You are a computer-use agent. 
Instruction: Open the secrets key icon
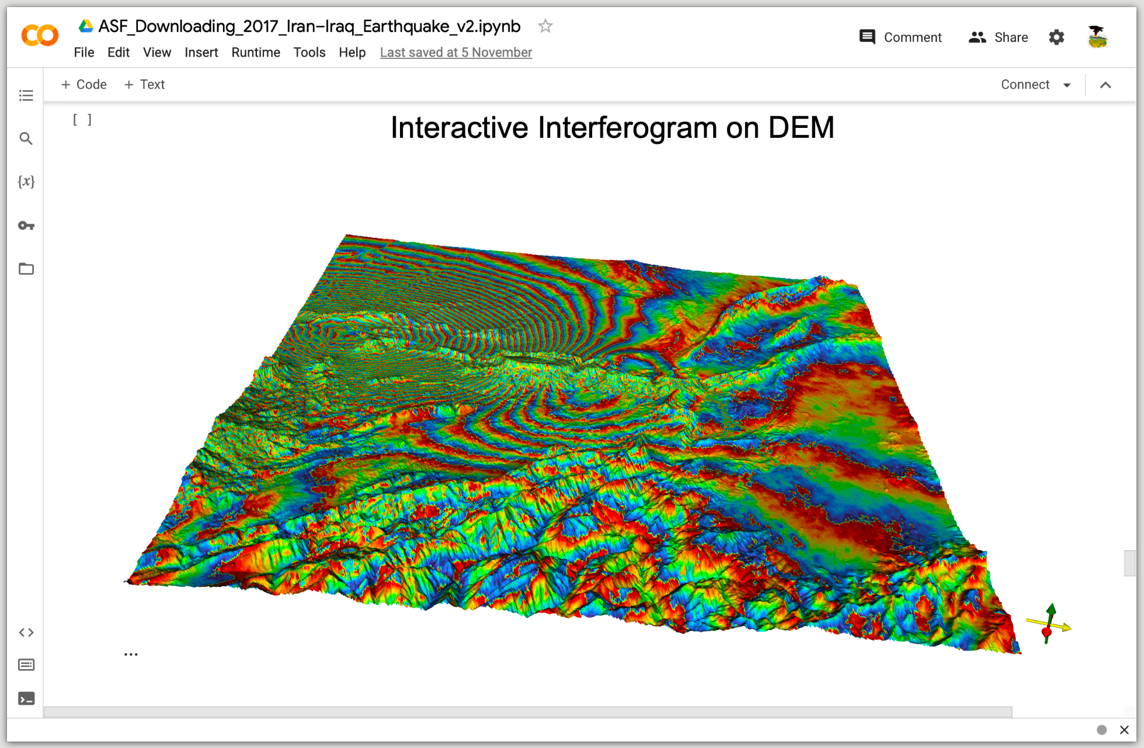click(x=26, y=225)
